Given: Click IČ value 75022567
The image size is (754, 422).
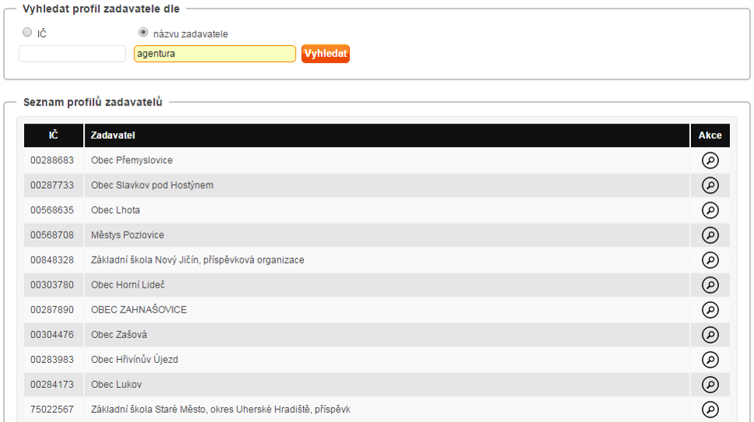Looking at the screenshot, I should click(x=52, y=410).
